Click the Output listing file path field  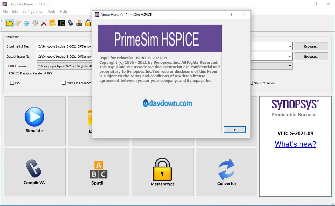(x=64, y=57)
